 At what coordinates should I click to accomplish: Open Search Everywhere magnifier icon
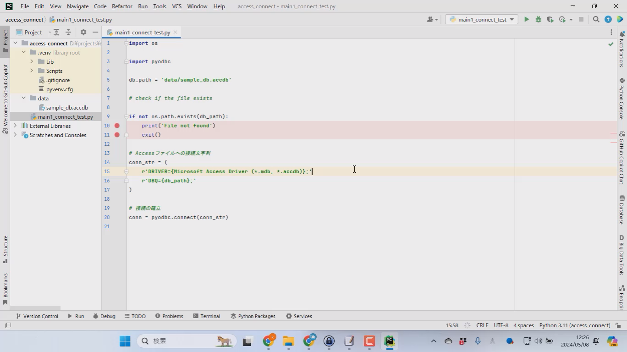pos(596,19)
